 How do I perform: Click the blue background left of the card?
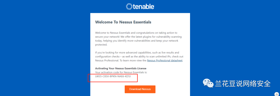45,53
